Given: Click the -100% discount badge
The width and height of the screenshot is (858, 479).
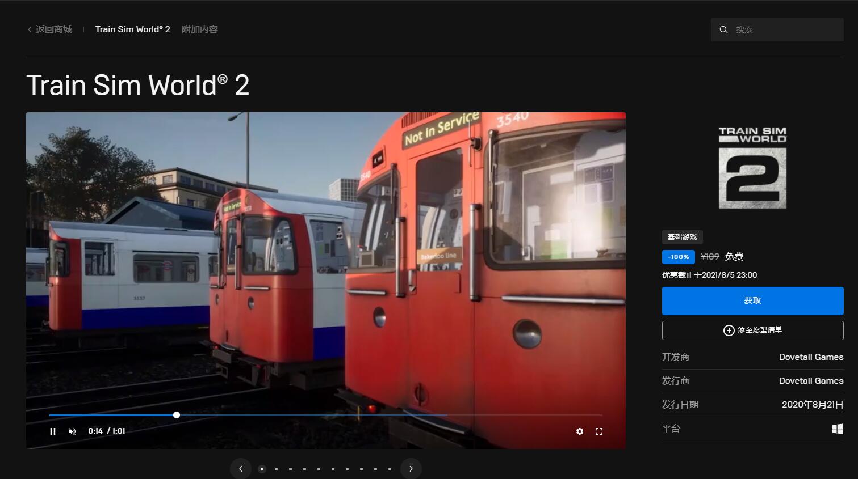Looking at the screenshot, I should tap(679, 257).
